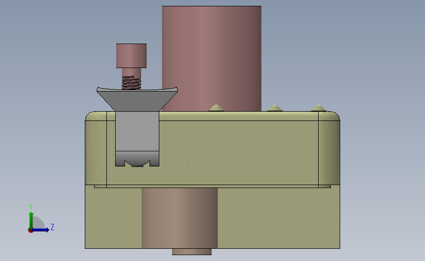Pick the threaded section of the screw
The width and height of the screenshot is (425, 261).
coord(131,83)
